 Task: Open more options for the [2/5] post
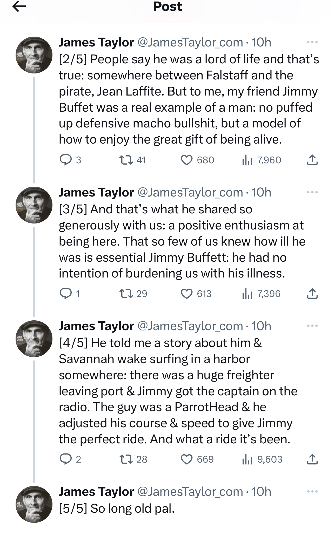tap(312, 42)
